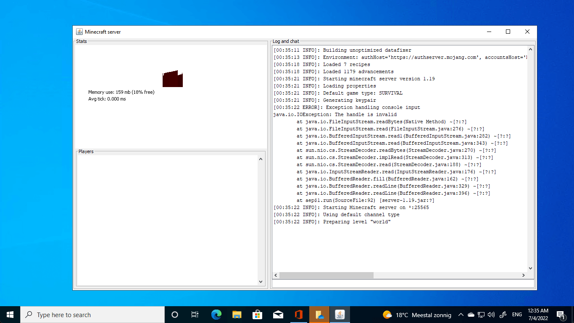Screen dimensions: 574x323
Task: Click the "Starting Minecraft server on *:25565" line
Action: pyautogui.click(x=351, y=207)
